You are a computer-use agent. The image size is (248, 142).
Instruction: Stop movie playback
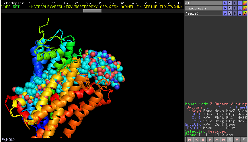[203, 139]
